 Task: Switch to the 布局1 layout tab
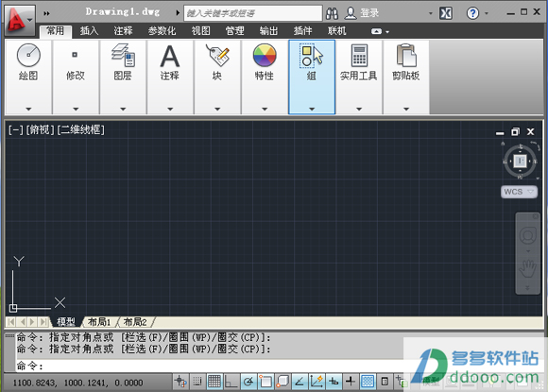[x=99, y=321]
